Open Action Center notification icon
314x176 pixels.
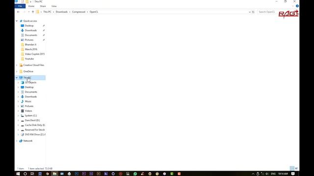(293, 174)
